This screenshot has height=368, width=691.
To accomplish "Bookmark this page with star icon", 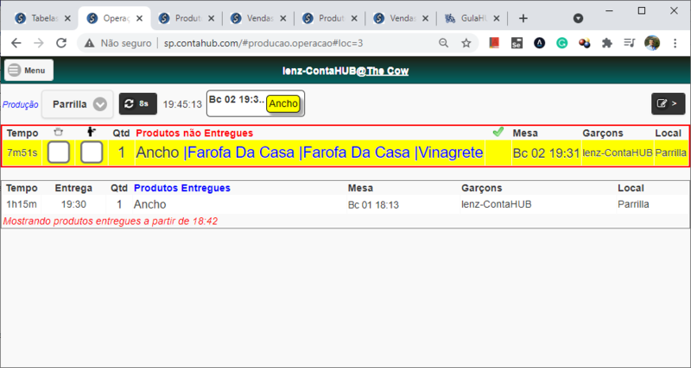I will pos(466,43).
